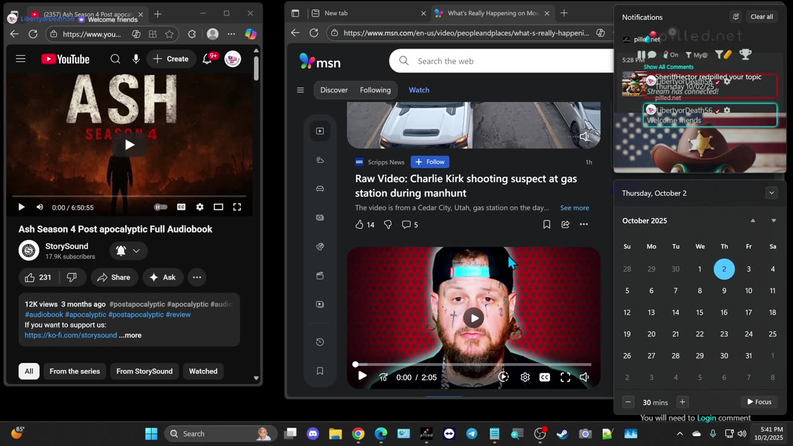Follow Scripps News on MSN
Viewport: 793px width, 446px height.
pyautogui.click(x=430, y=162)
